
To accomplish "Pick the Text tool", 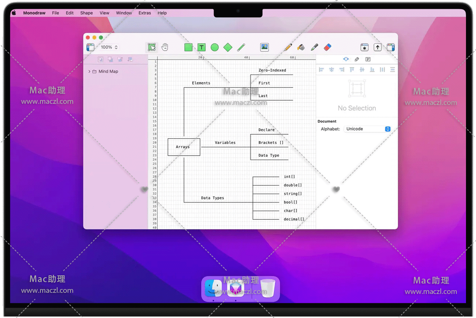I will (201, 47).
